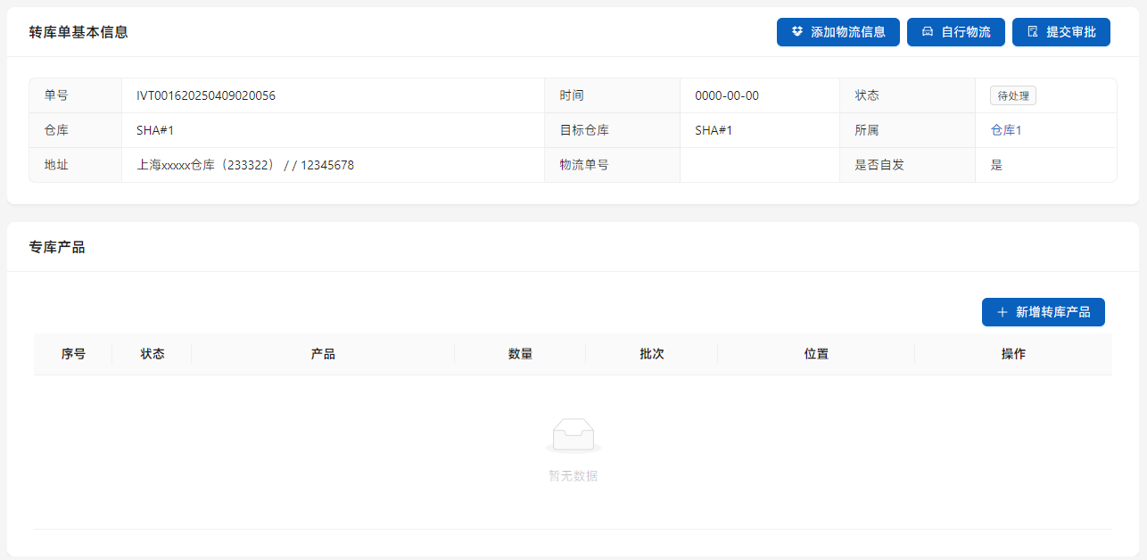Screen dimensions: 1147x560
Task: Click the 数量 column header
Action: pyautogui.click(x=520, y=354)
